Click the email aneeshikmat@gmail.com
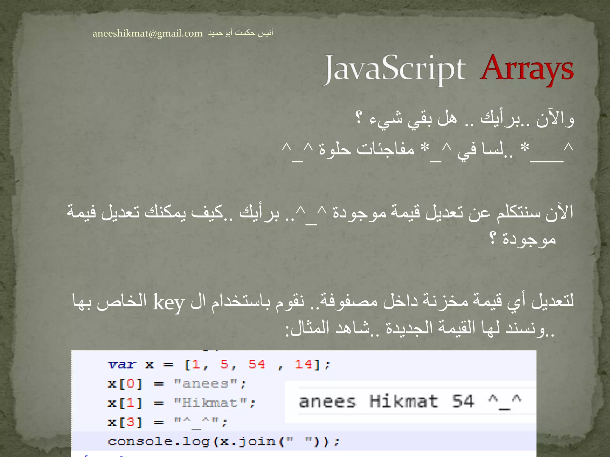Image resolution: width=610 pixels, height=457 pixels. [x=147, y=33]
